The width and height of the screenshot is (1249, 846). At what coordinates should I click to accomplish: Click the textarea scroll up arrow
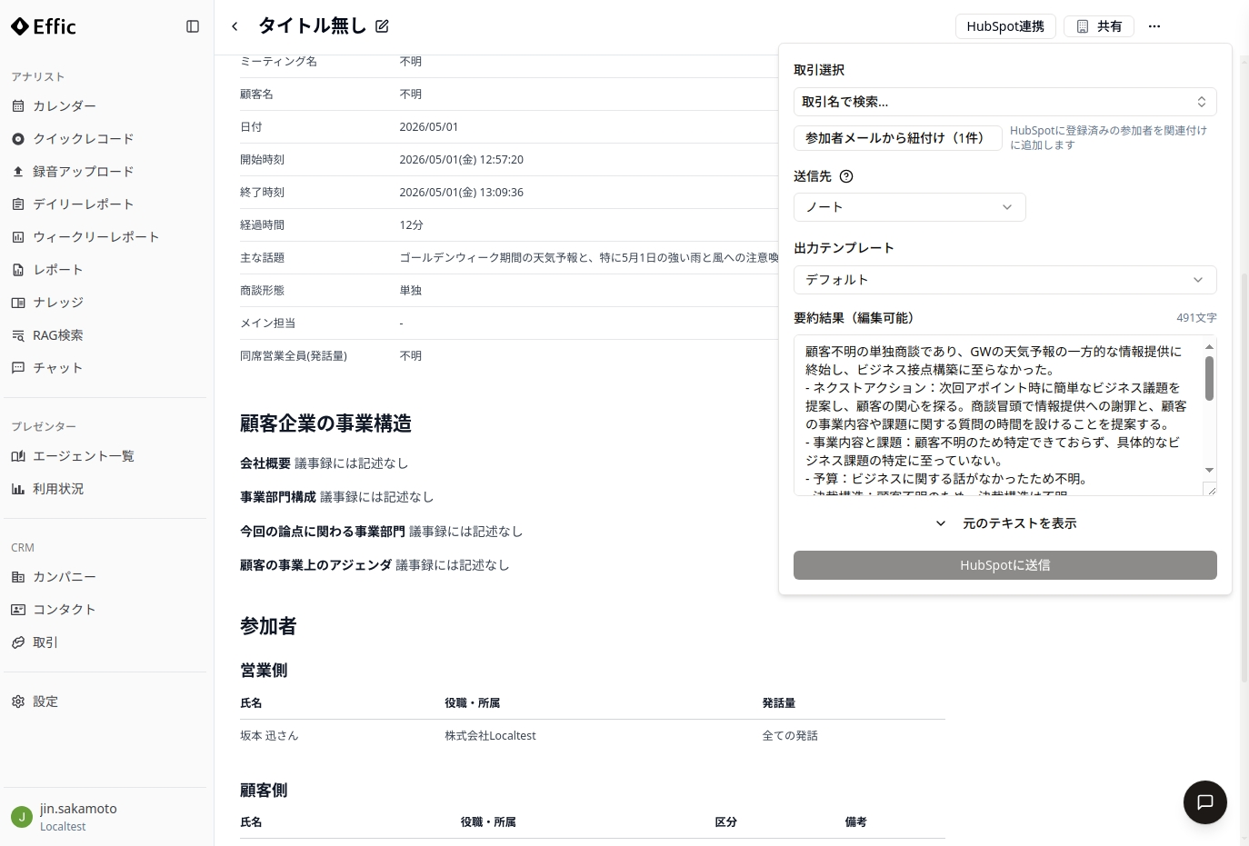1209,346
